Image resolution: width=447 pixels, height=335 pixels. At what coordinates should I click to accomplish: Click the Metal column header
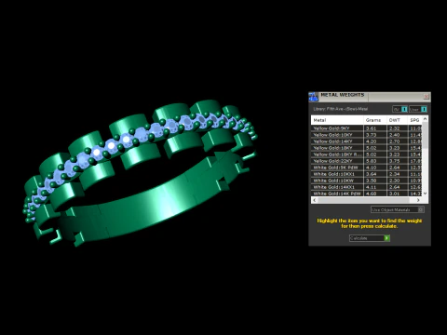coord(337,120)
